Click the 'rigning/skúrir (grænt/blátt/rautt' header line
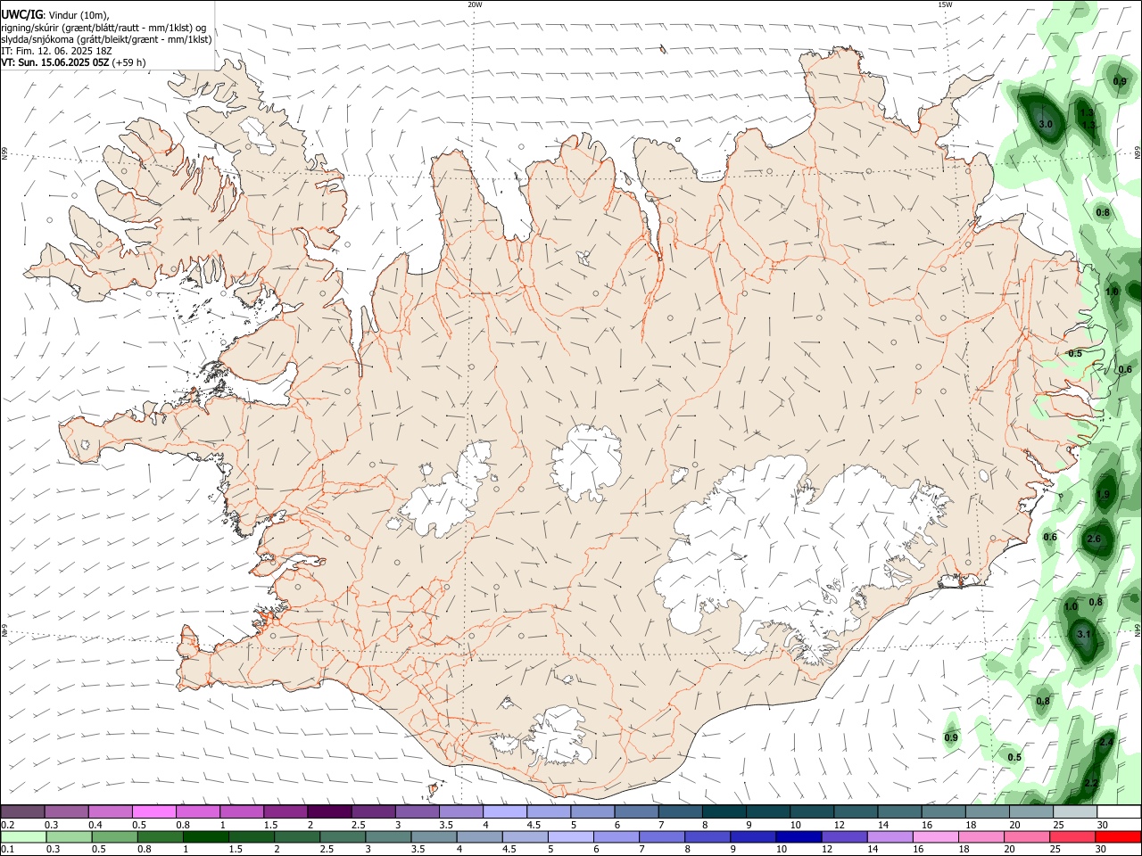1142x856 pixels. 105,28
